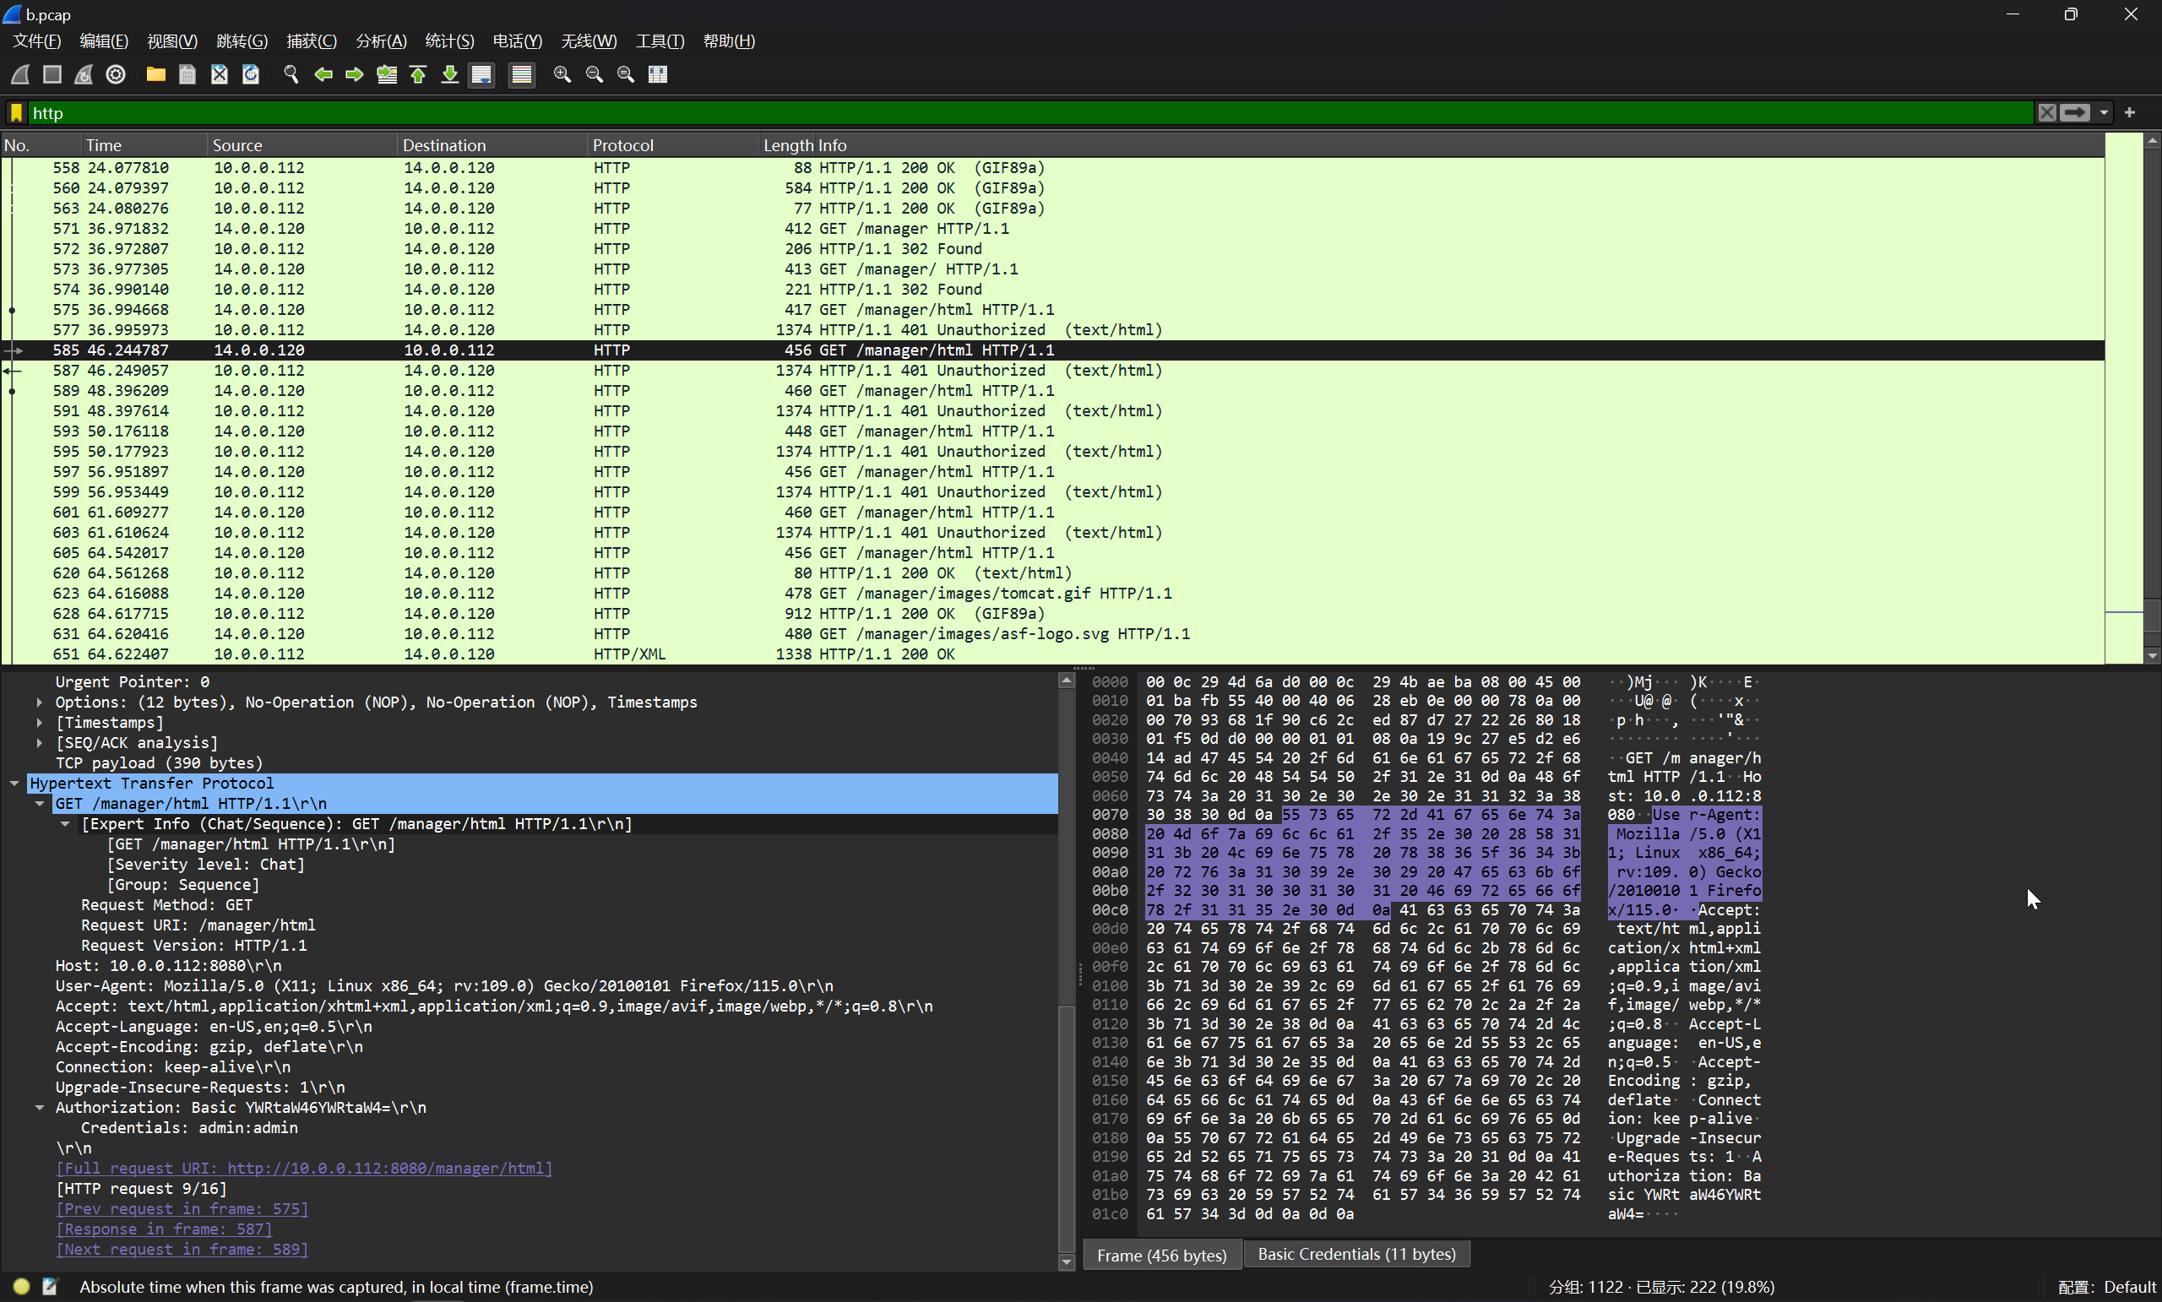Jump to Response in frame: 587 link
Screen dimensions: 2162x1302
tap(164, 1229)
